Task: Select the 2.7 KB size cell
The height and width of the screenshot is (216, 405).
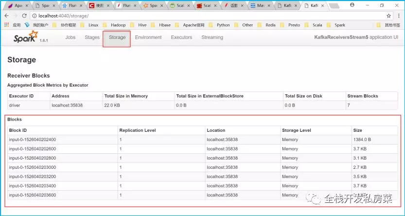Action: click(x=374, y=167)
